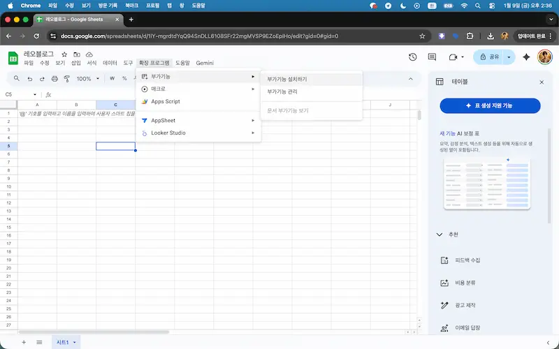Open the Apple menu
The height and width of the screenshot is (349, 559).
(x=10, y=6)
